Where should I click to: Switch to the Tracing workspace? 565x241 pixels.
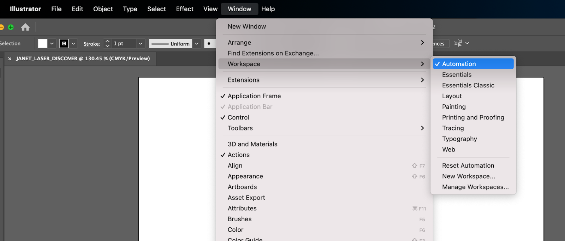pos(473,128)
